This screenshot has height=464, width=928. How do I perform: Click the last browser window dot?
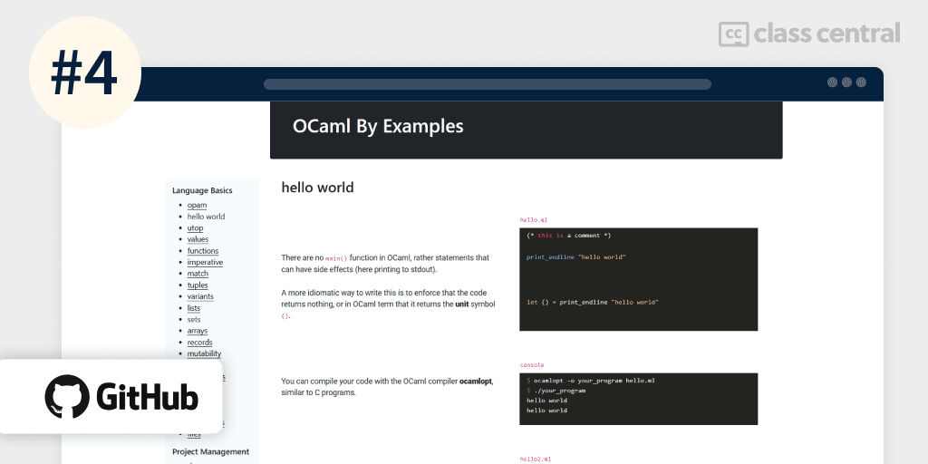(861, 82)
